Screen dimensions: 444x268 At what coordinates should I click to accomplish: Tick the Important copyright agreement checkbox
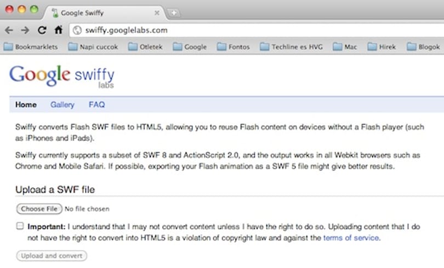20,226
